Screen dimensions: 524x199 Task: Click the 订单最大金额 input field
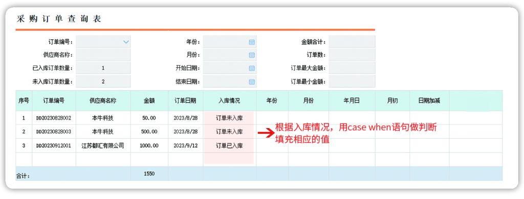click(x=352, y=68)
